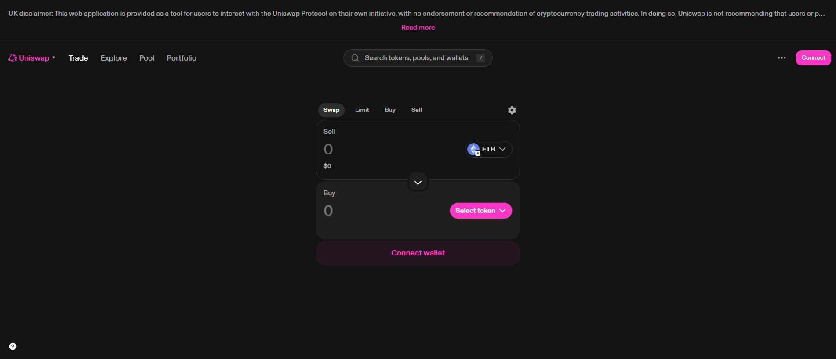This screenshot has height=359, width=836.
Task: Open the Pool section
Action: [x=147, y=58]
